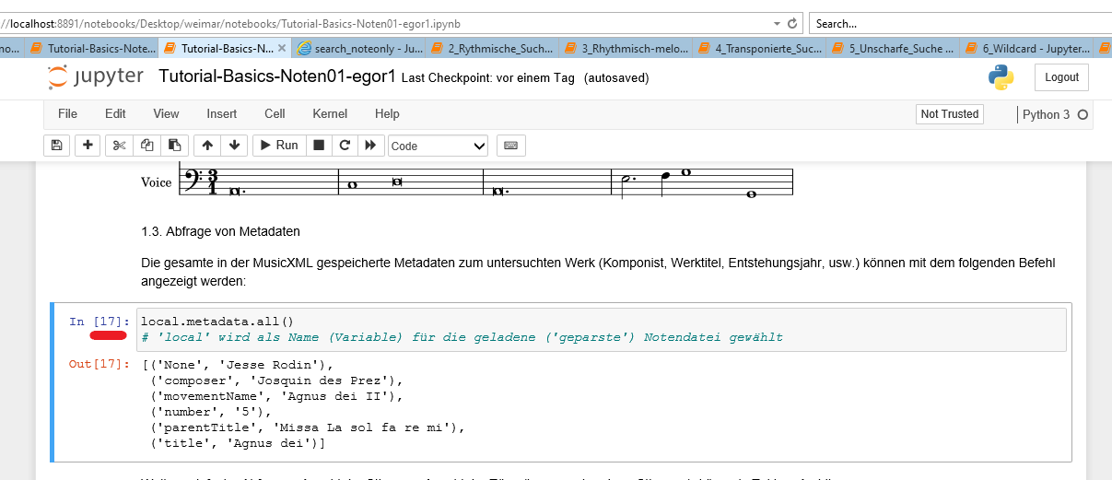This screenshot has height=480, width=1112.
Task: Restart kernel and run all cells icon
Action: [x=371, y=146]
